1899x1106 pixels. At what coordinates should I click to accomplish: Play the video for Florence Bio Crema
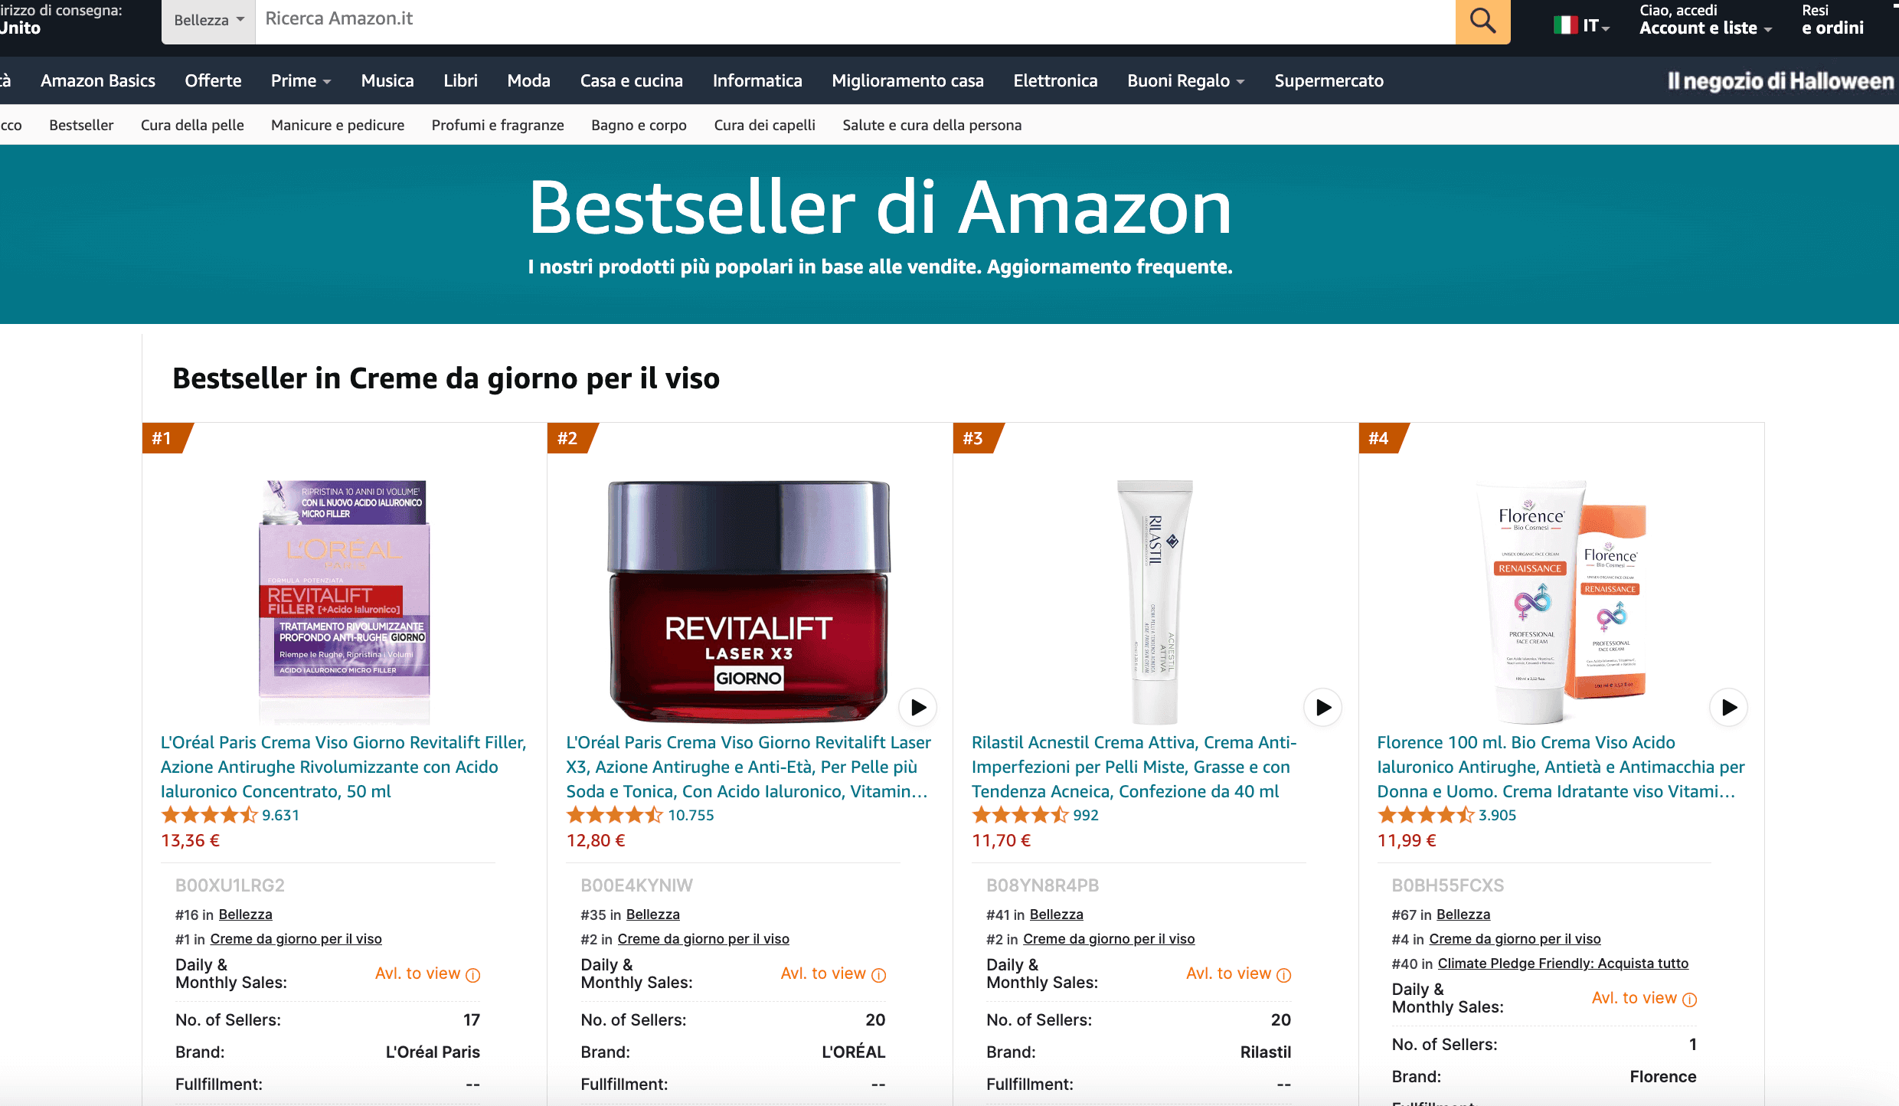pyautogui.click(x=1729, y=707)
